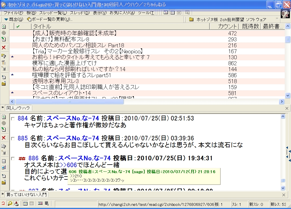Click the funnel filter icon in thread-list sidebar

click(4, 56)
